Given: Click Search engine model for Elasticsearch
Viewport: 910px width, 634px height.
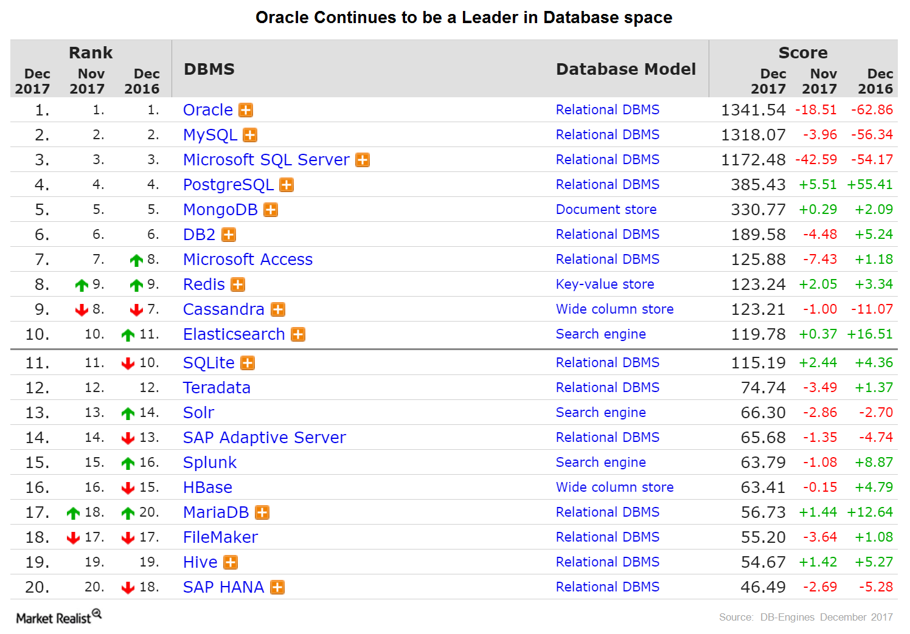Looking at the screenshot, I should [601, 334].
